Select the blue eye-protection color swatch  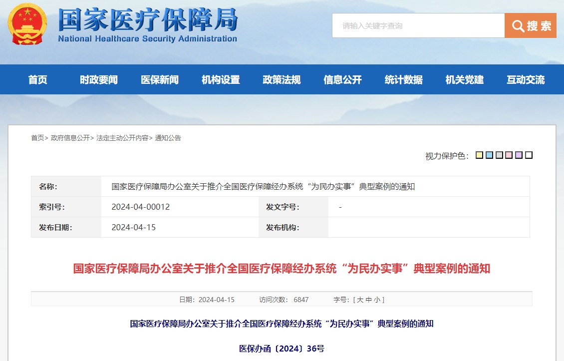(x=489, y=155)
